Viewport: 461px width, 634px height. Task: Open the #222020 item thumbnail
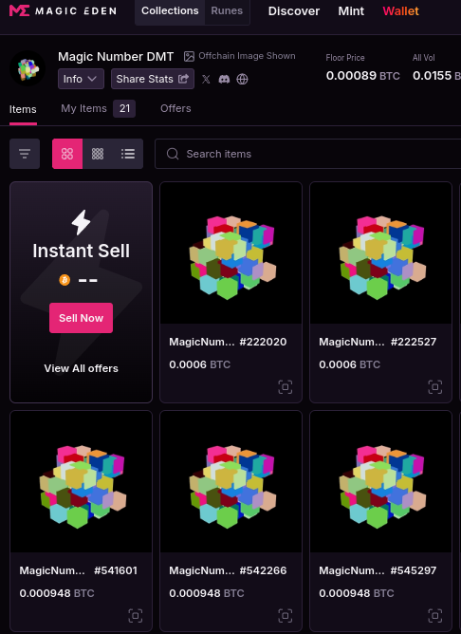230,253
